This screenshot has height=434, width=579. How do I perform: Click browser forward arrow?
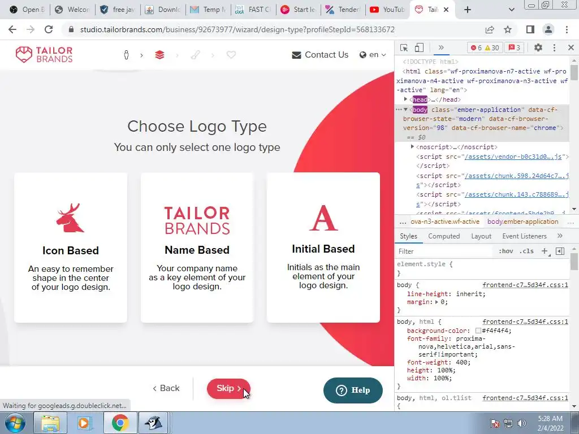(31, 29)
